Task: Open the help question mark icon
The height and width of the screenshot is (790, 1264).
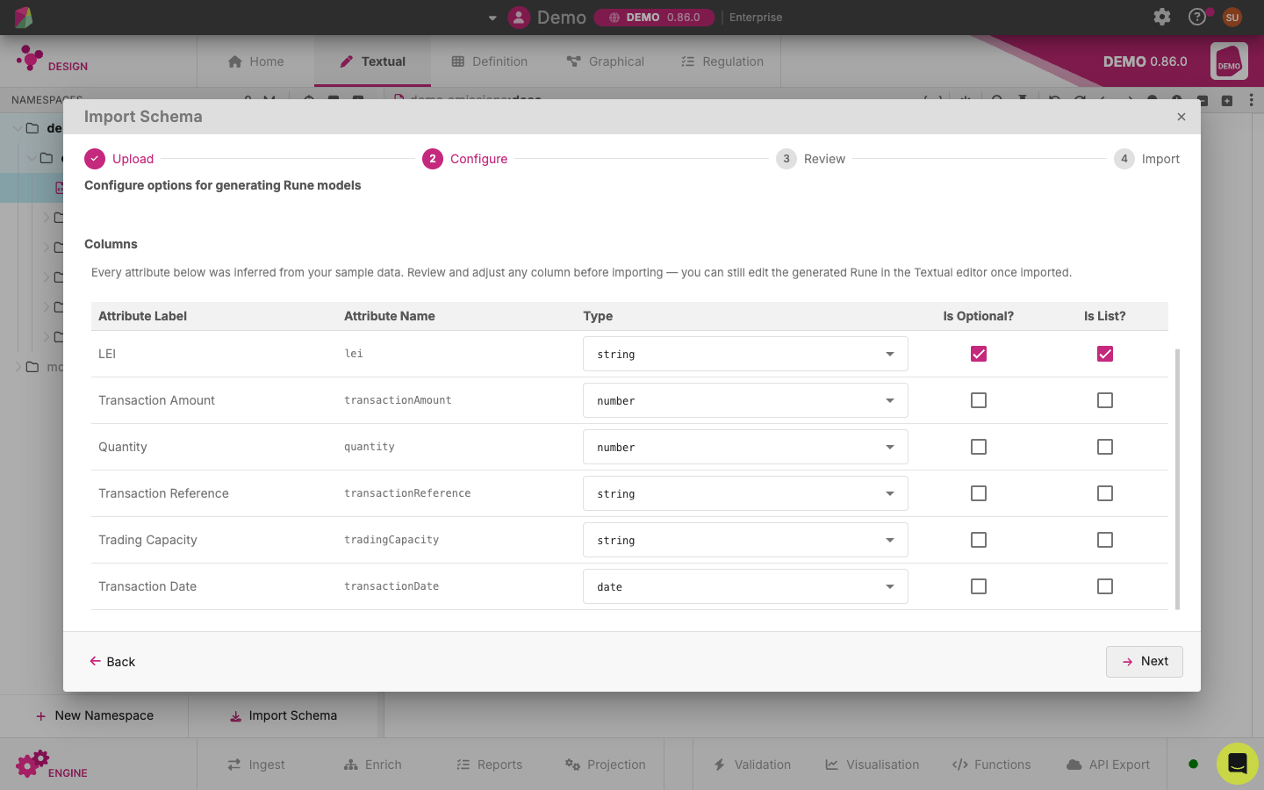Action: (1197, 17)
